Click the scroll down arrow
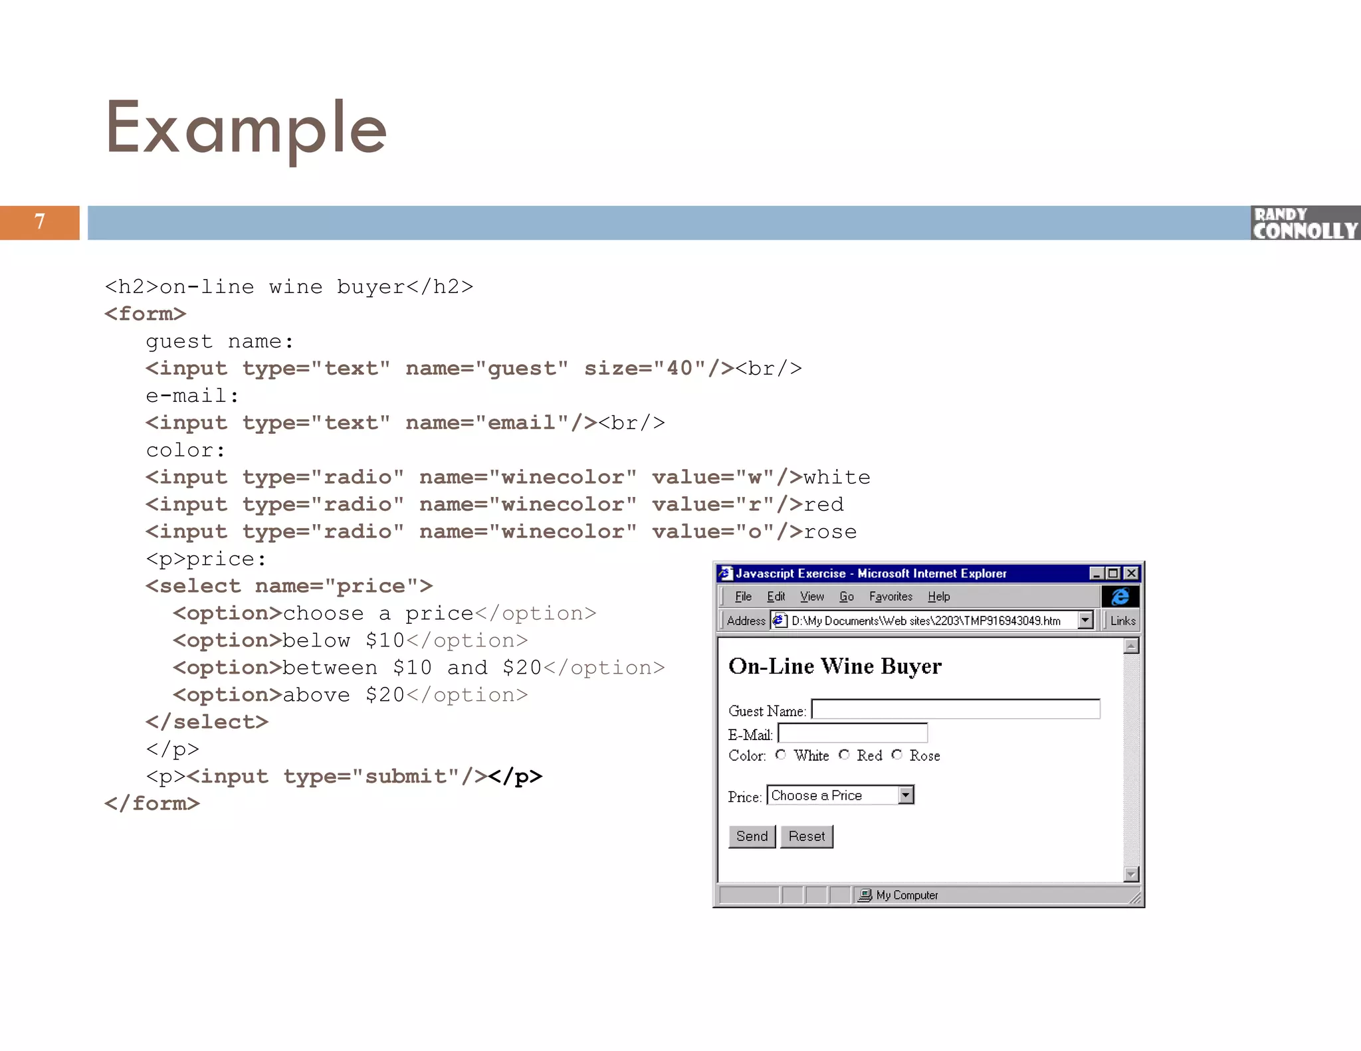The width and height of the screenshot is (1361, 1051). (x=1131, y=874)
